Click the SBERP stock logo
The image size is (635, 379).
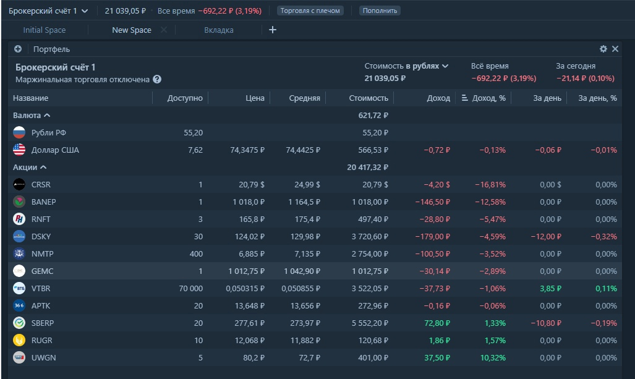pos(19,323)
